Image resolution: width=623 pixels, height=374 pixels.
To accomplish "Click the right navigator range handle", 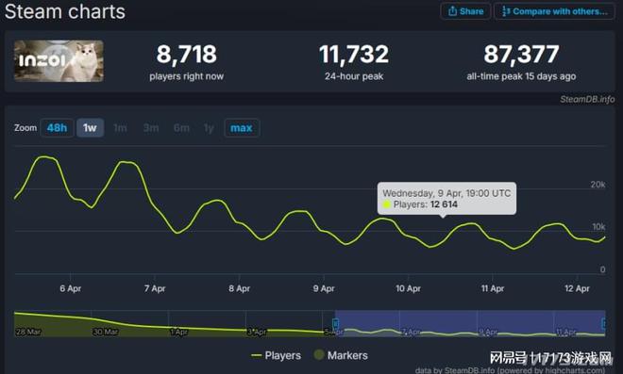I will click(604, 323).
